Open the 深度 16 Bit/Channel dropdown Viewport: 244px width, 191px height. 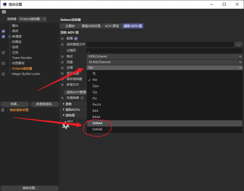tap(165, 62)
